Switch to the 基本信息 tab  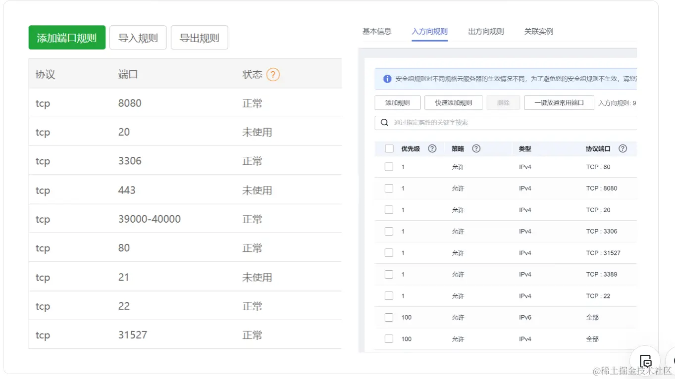click(377, 31)
